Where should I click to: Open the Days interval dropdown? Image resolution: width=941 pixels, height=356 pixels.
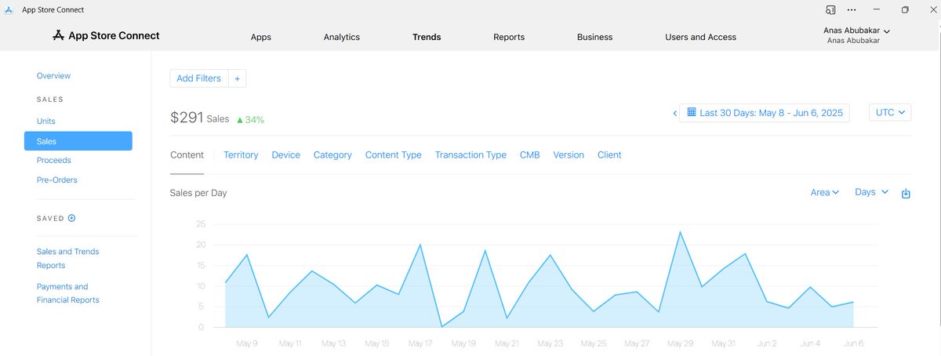click(871, 192)
